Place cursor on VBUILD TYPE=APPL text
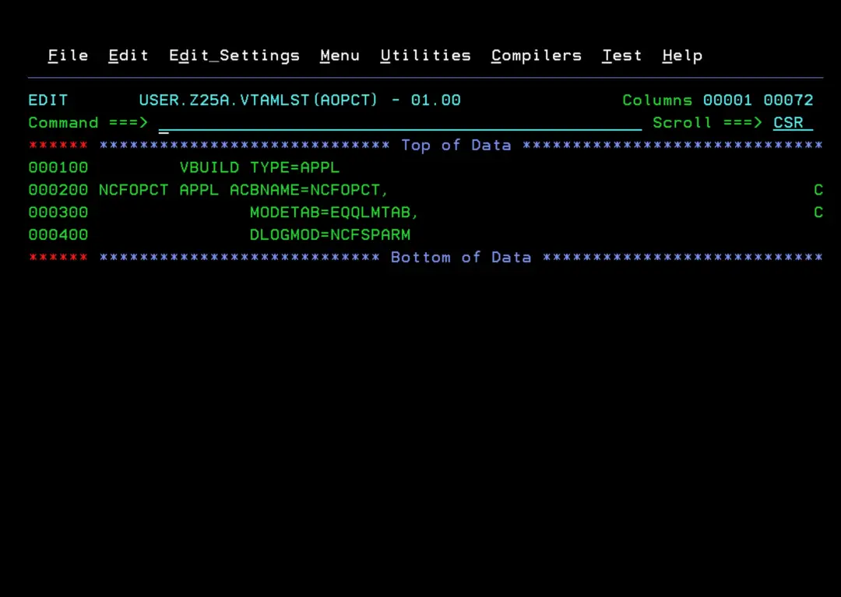 pos(259,168)
